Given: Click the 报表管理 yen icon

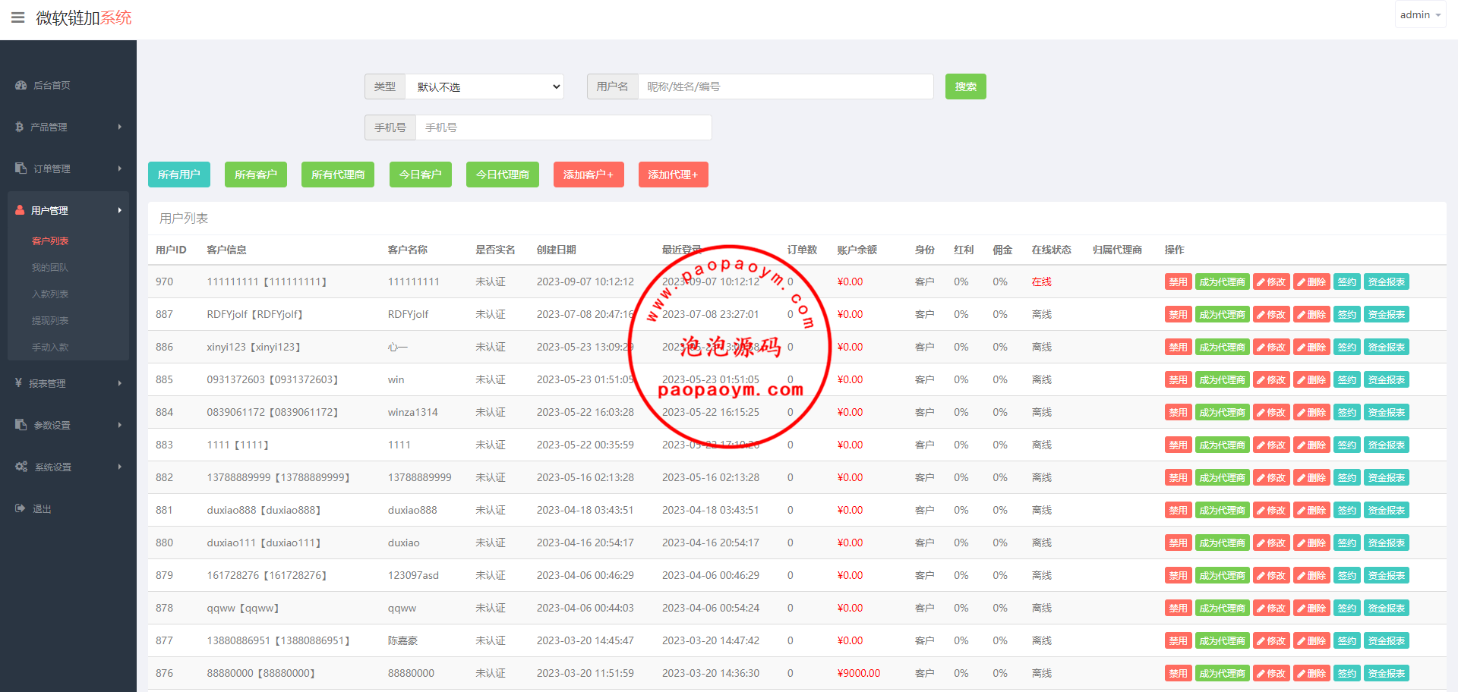Looking at the screenshot, I should point(18,383).
